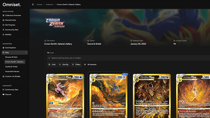Screen dimensions: 210x118
Task: Open Owned Cards
Action: 10,20
